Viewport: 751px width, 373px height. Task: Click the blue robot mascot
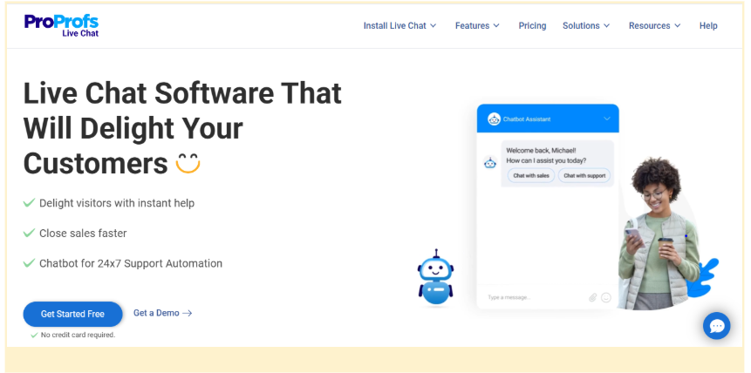click(435, 277)
